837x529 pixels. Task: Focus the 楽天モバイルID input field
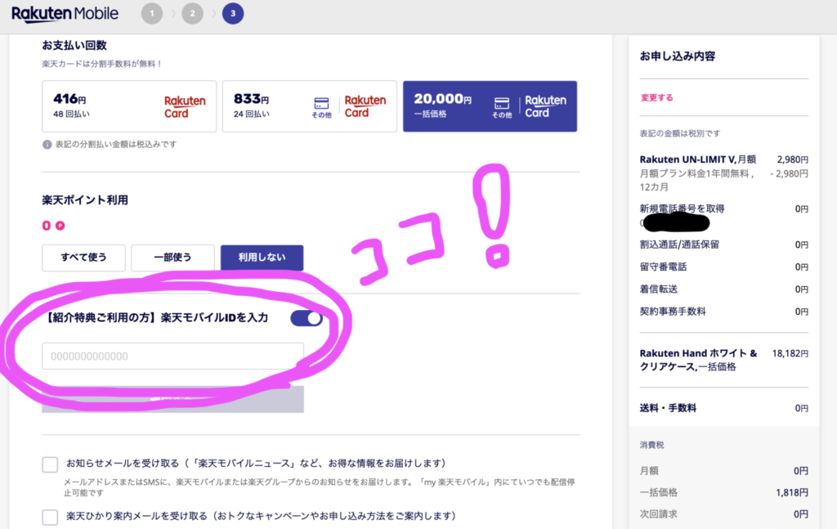point(173,356)
